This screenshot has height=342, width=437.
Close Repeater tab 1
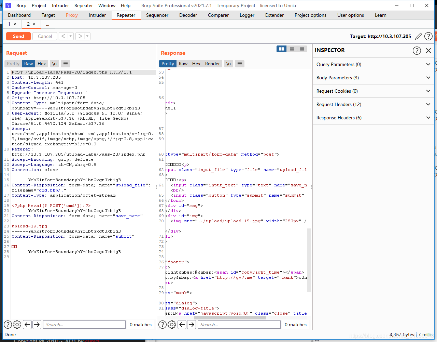pos(15,24)
